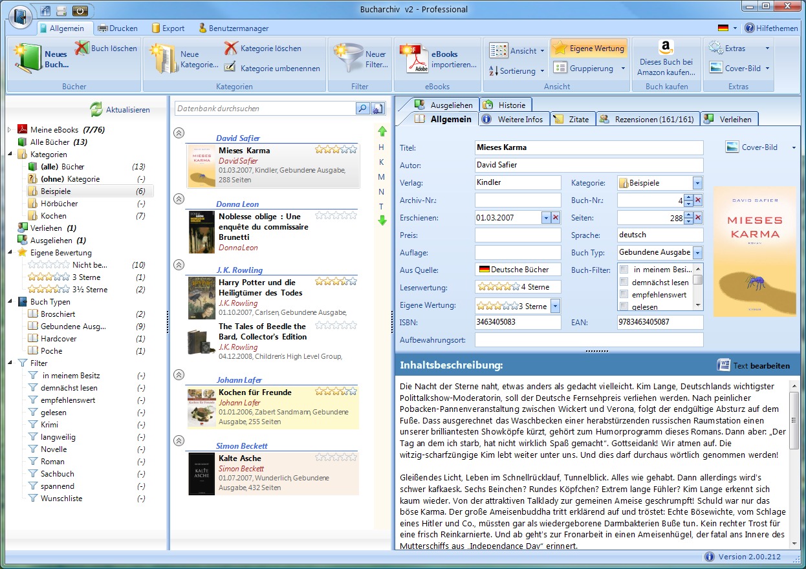Check the 'gelesen' Buch-Filter box
This screenshot has height=569, width=806.
[x=624, y=306]
